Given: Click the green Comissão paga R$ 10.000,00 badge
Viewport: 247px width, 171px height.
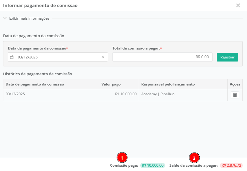Looking at the screenshot, I should point(153,165).
